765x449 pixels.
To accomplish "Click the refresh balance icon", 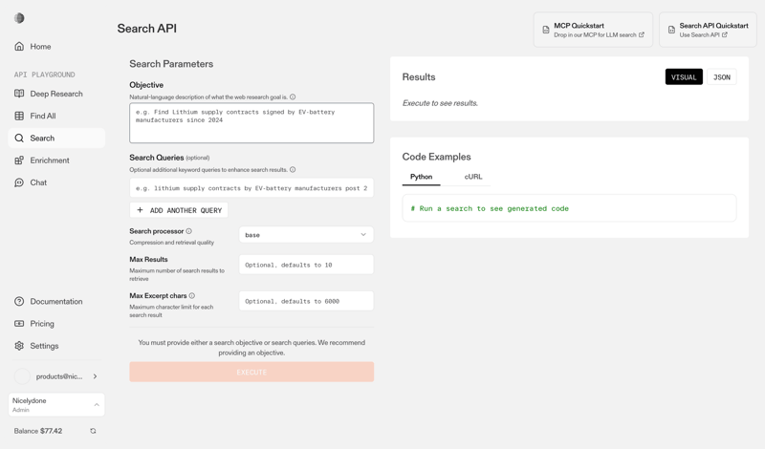I will click(93, 431).
